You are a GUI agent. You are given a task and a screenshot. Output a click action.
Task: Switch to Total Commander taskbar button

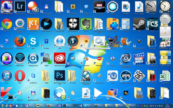point(31,106)
